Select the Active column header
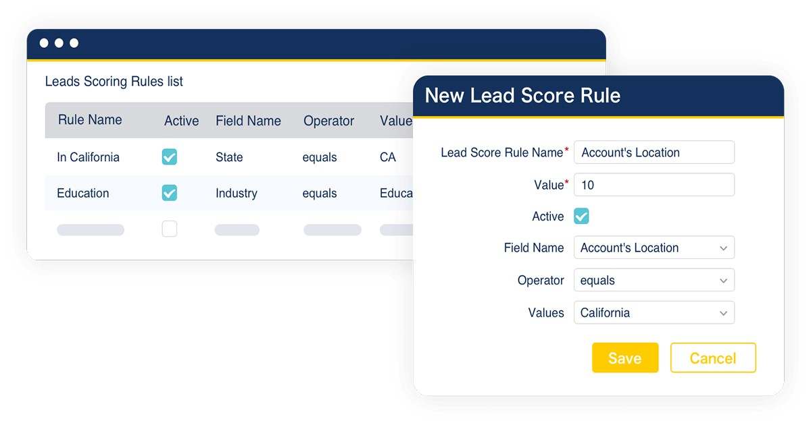 click(x=180, y=120)
